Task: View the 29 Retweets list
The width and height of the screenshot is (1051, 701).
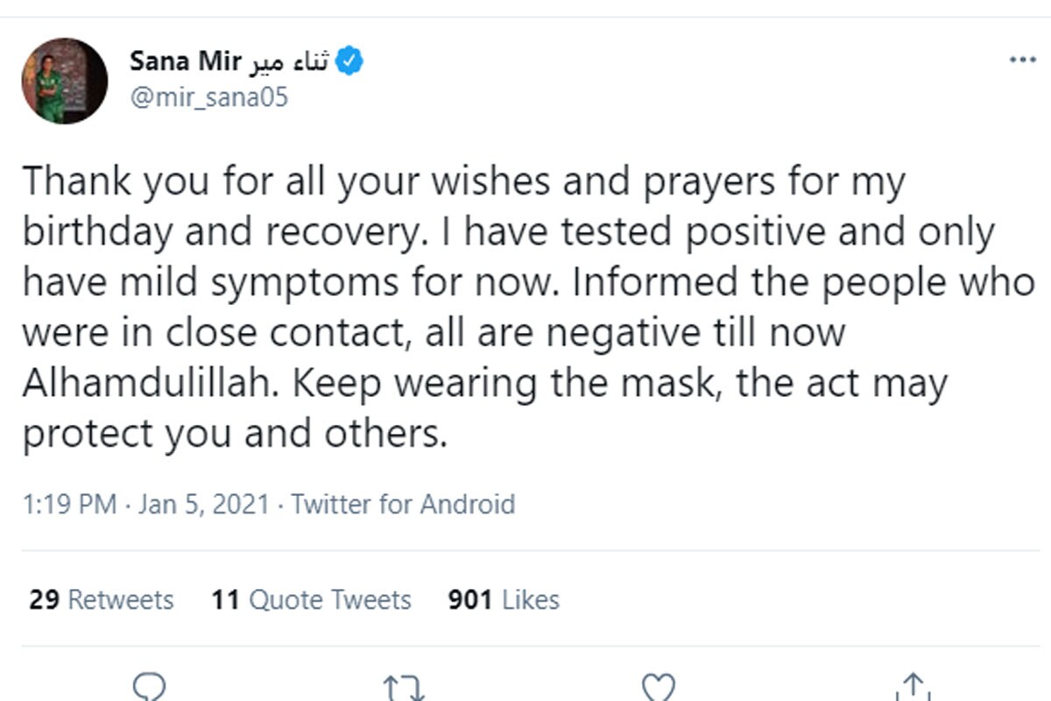Action: (x=102, y=600)
